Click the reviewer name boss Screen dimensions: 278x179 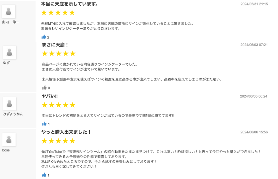[x=6, y=150]
